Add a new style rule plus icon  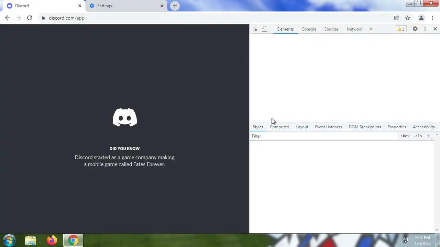click(429, 136)
